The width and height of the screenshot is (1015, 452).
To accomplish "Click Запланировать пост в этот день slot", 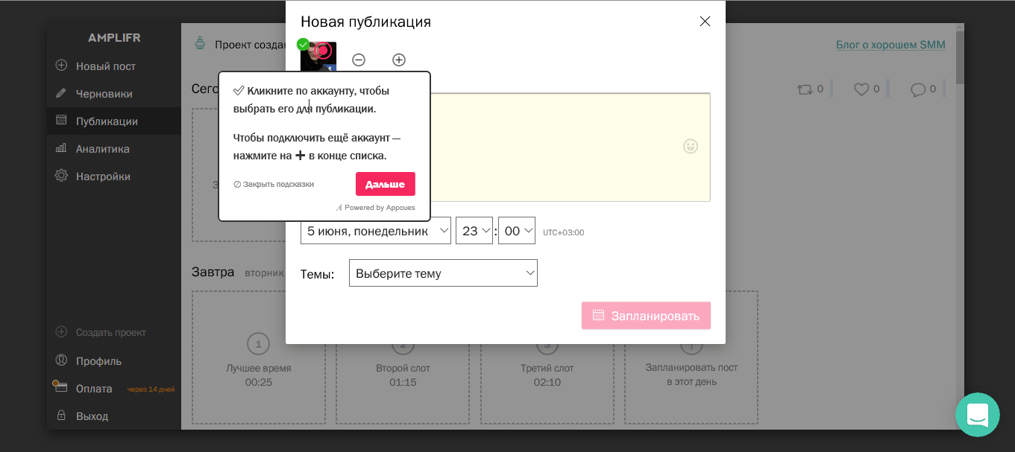I will [x=691, y=357].
